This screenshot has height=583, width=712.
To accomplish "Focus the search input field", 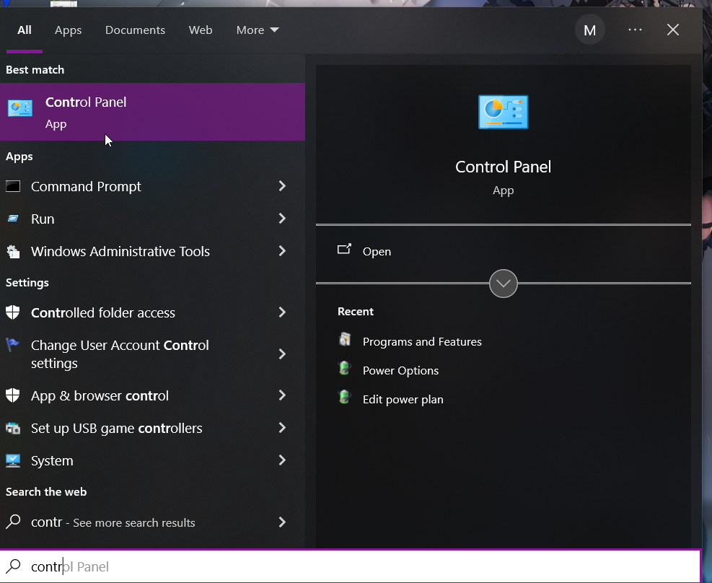I will [x=350, y=566].
